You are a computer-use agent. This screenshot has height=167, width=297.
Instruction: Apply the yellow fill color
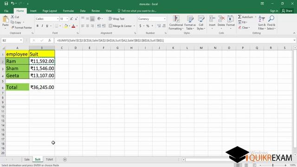[x=66, y=26]
